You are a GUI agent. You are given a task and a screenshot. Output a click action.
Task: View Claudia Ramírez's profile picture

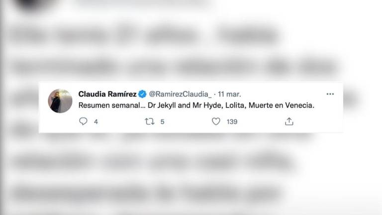60,101
